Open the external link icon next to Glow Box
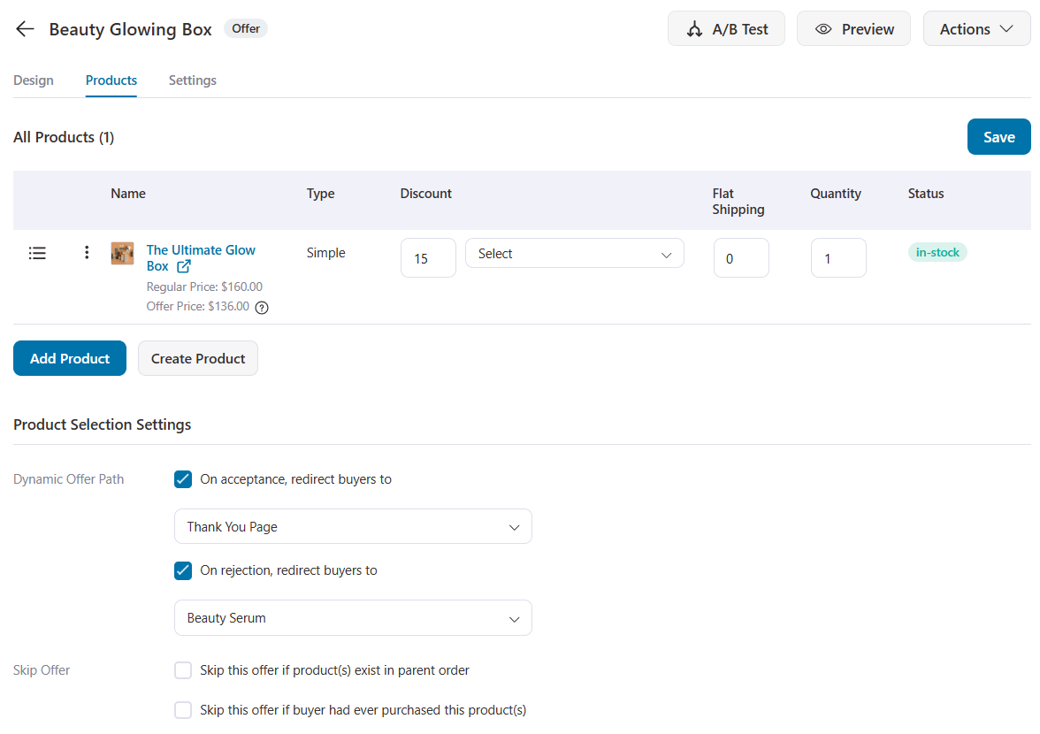Viewport: 1040px width, 734px height. coord(184,266)
